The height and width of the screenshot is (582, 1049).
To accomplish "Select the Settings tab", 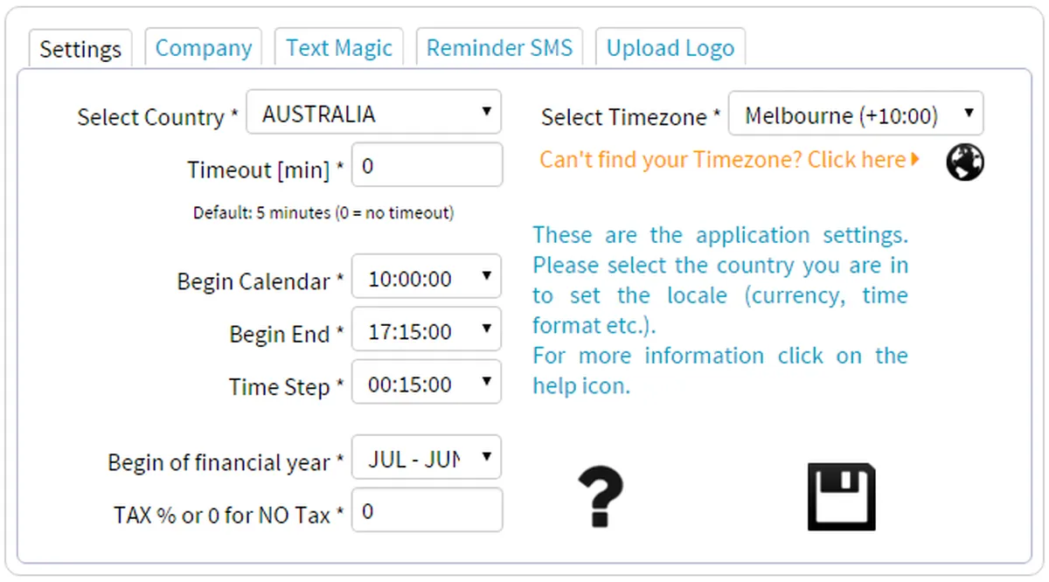I will click(x=80, y=49).
